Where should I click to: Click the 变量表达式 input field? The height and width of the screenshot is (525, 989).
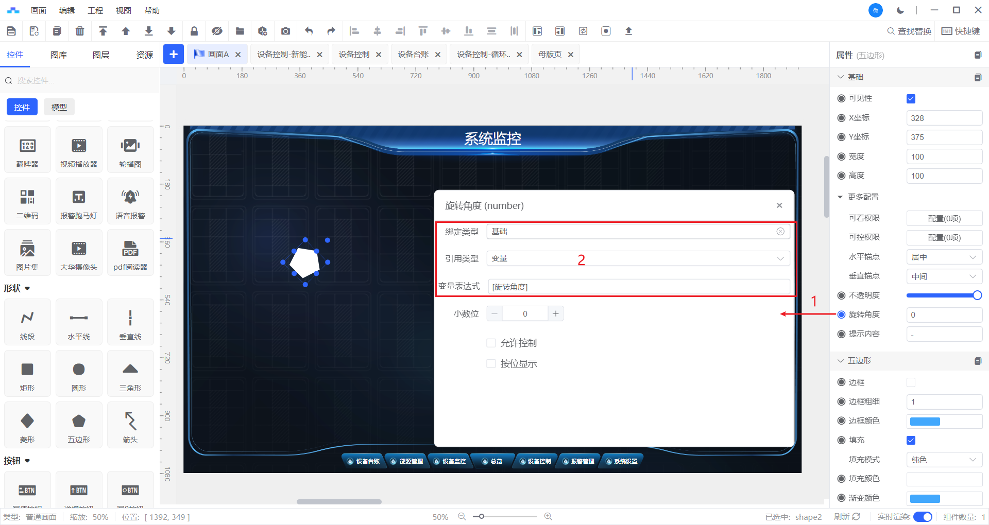(x=638, y=287)
